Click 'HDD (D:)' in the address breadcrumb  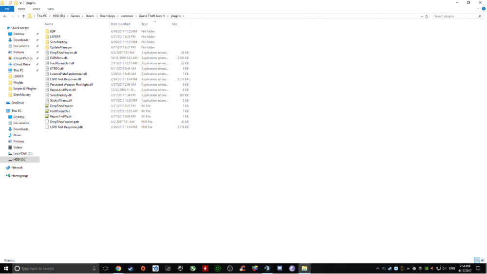tap(59, 16)
